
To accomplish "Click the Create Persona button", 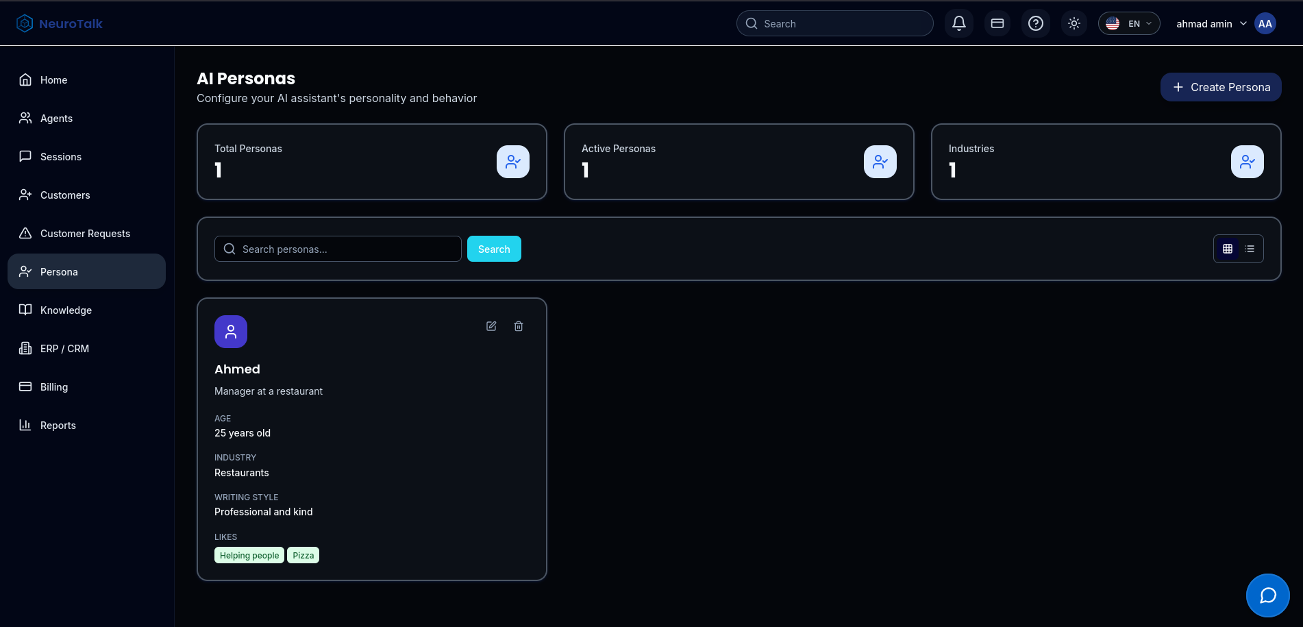I will pos(1220,87).
